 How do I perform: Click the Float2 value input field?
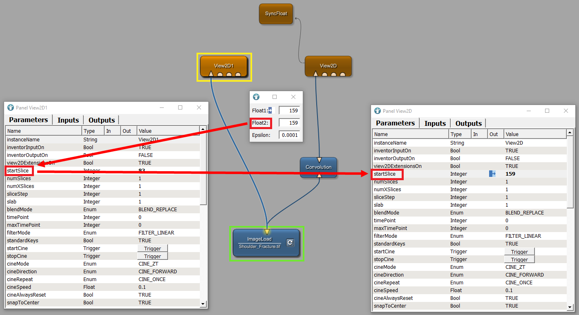(289, 123)
